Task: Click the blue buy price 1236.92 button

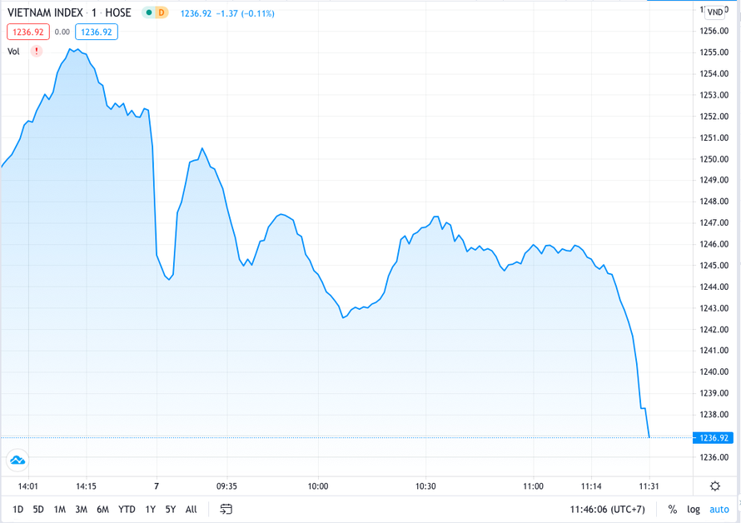Action: [x=96, y=32]
